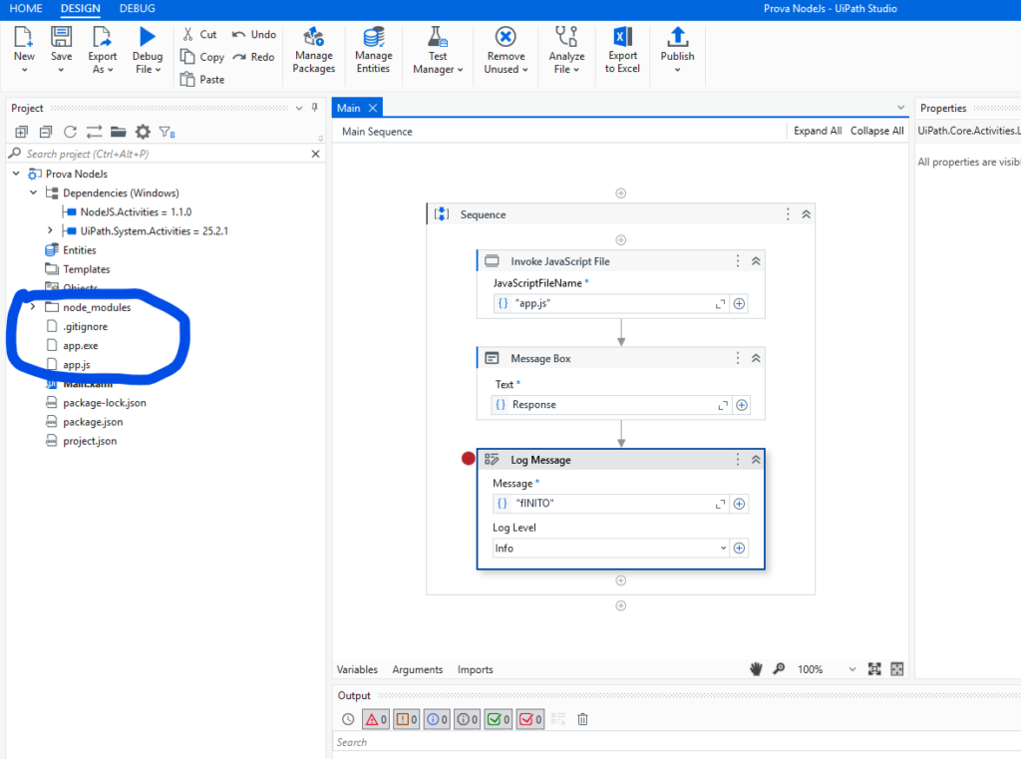Click the Response text field
The width and height of the screenshot is (1021, 759).
pyautogui.click(x=611, y=405)
